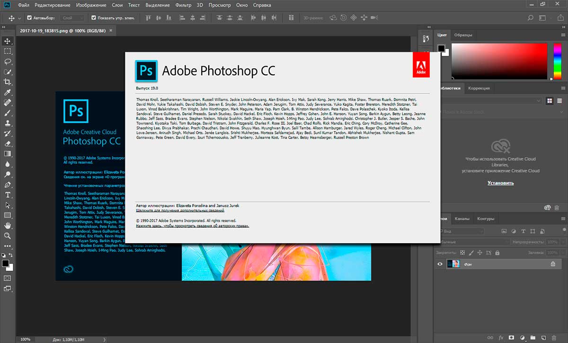The height and width of the screenshot is (343, 568).
Task: Click the Share icon in options bar
Action: tap(560, 18)
